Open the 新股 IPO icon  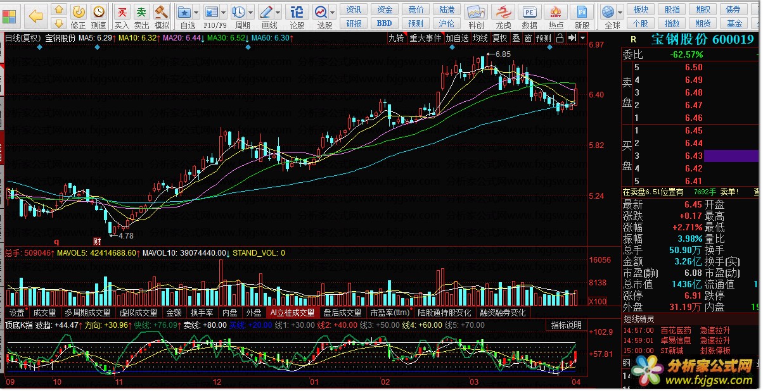click(581, 11)
